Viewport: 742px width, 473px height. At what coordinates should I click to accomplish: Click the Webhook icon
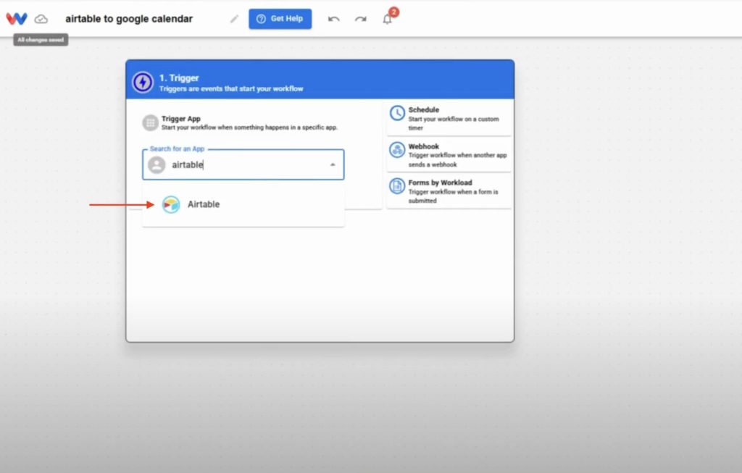(397, 150)
